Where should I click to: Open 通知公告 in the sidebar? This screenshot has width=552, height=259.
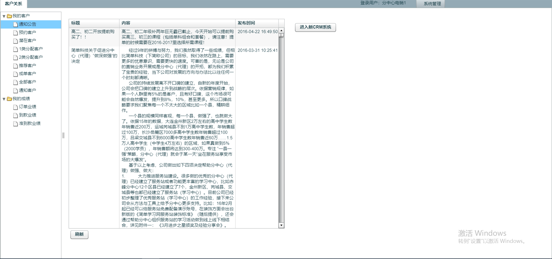pos(27,24)
